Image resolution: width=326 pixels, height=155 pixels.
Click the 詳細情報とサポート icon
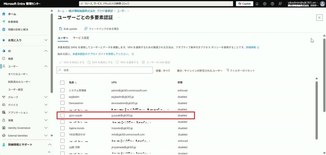click(4, 144)
